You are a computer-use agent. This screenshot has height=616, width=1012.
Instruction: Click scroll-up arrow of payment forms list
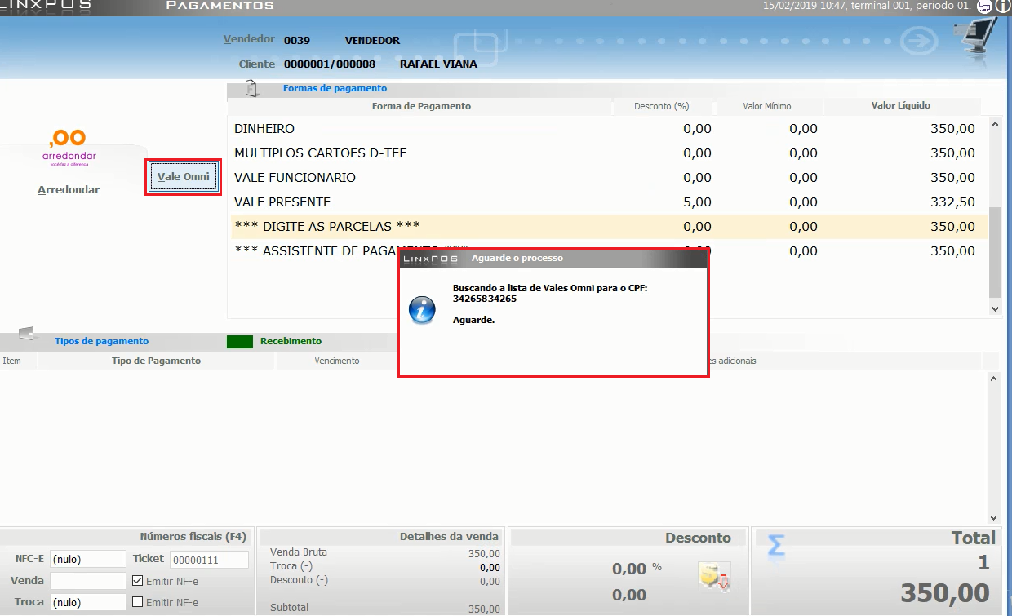pyautogui.click(x=994, y=125)
